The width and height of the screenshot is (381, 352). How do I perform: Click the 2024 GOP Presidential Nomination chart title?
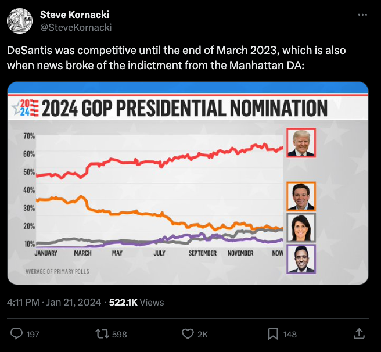(184, 109)
